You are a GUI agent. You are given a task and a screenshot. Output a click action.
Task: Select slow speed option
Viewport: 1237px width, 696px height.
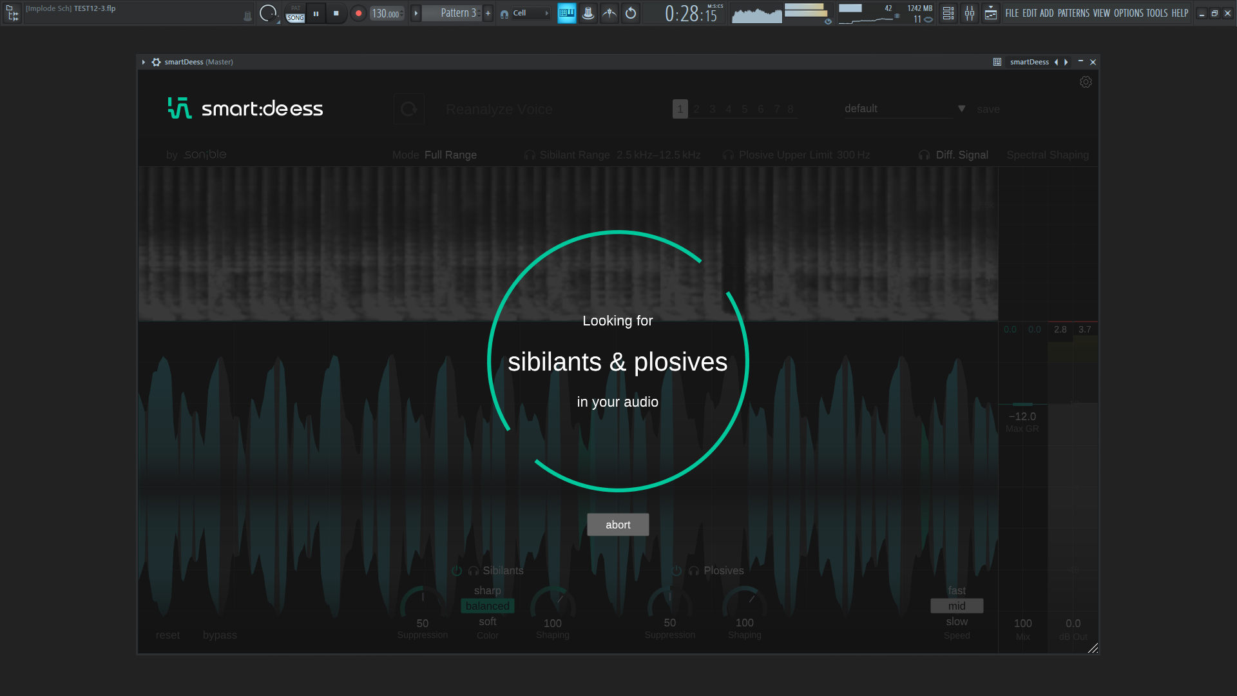(x=957, y=621)
